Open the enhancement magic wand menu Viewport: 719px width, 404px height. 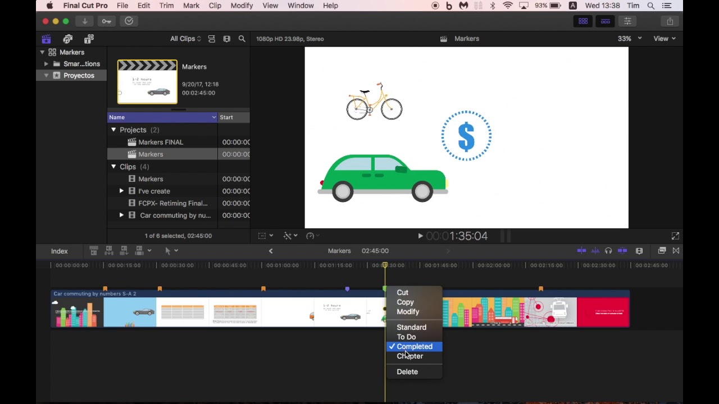point(290,236)
